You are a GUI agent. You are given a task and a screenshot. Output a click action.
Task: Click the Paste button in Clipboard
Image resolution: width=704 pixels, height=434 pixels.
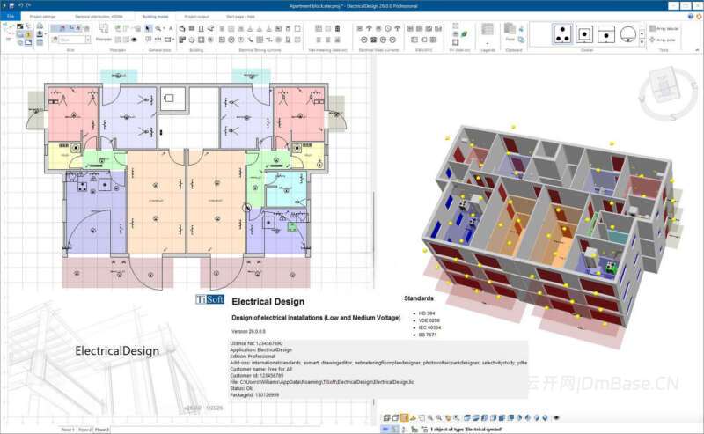[510, 33]
